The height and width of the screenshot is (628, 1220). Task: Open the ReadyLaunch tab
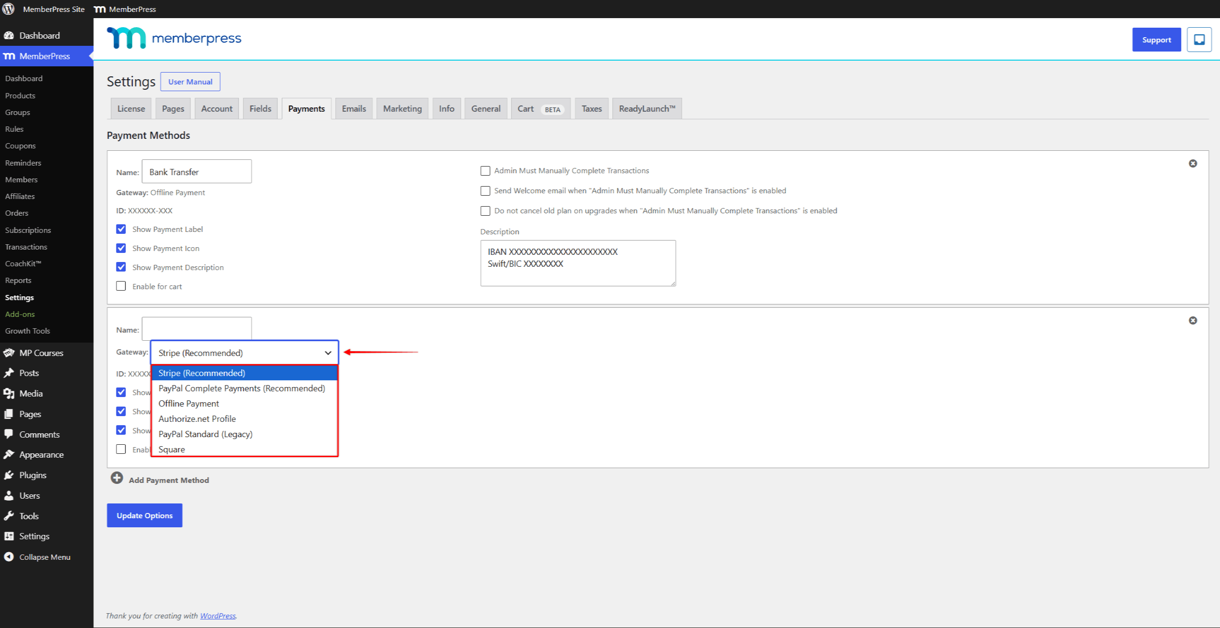click(x=647, y=108)
